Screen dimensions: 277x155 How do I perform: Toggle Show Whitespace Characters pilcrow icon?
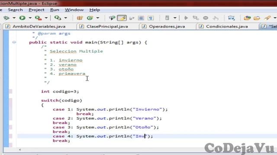pos(151,18)
